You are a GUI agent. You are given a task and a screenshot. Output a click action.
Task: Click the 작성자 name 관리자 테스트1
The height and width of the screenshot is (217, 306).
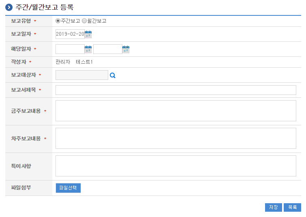tap(74, 62)
